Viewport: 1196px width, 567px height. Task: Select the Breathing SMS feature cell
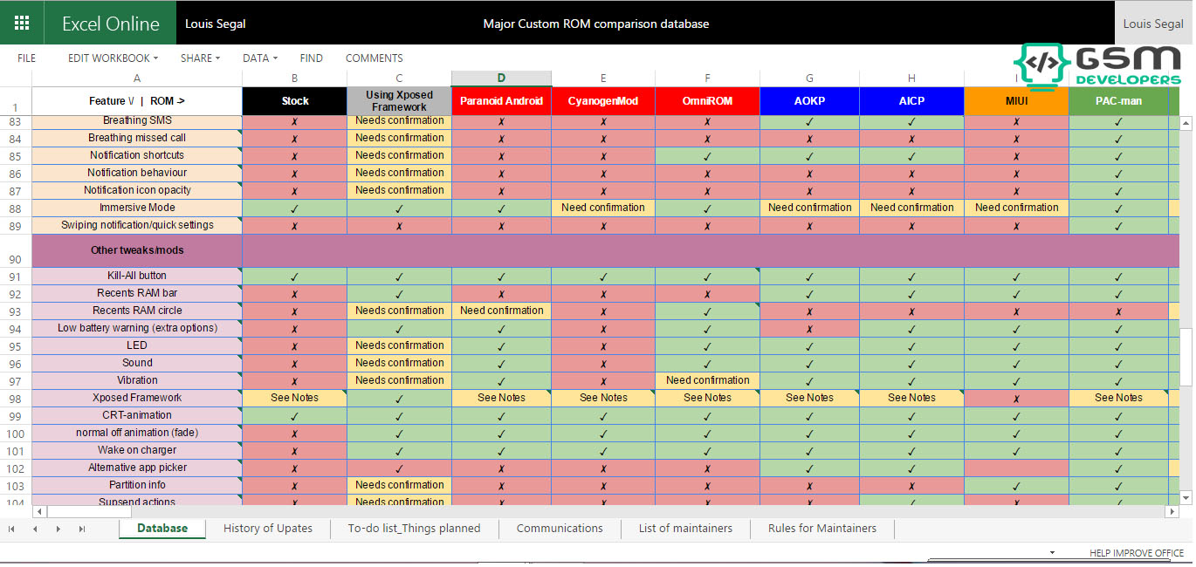coord(137,120)
